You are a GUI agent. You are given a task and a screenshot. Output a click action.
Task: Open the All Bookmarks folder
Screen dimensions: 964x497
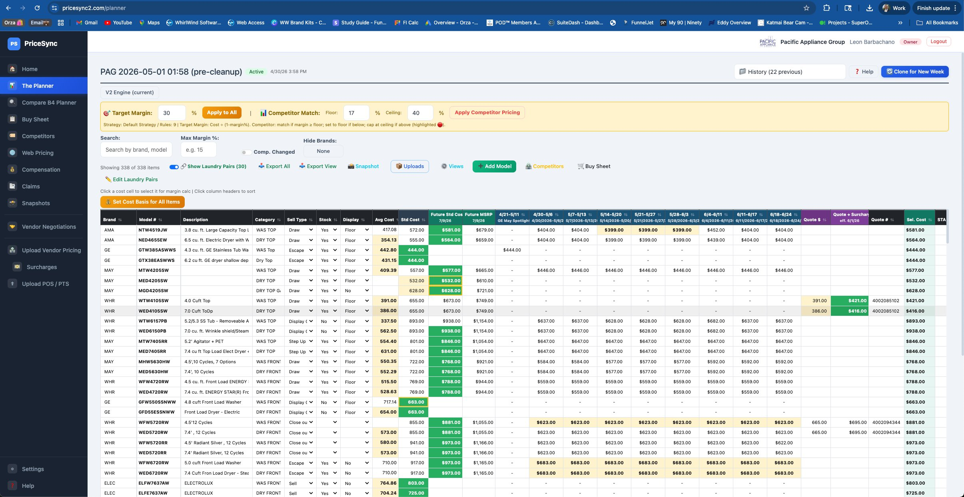(x=937, y=23)
